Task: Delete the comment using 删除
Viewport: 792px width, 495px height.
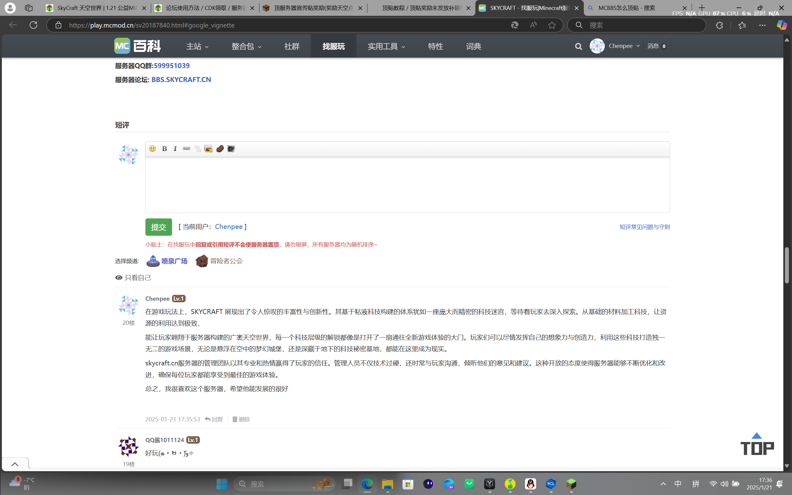Action: (241, 420)
